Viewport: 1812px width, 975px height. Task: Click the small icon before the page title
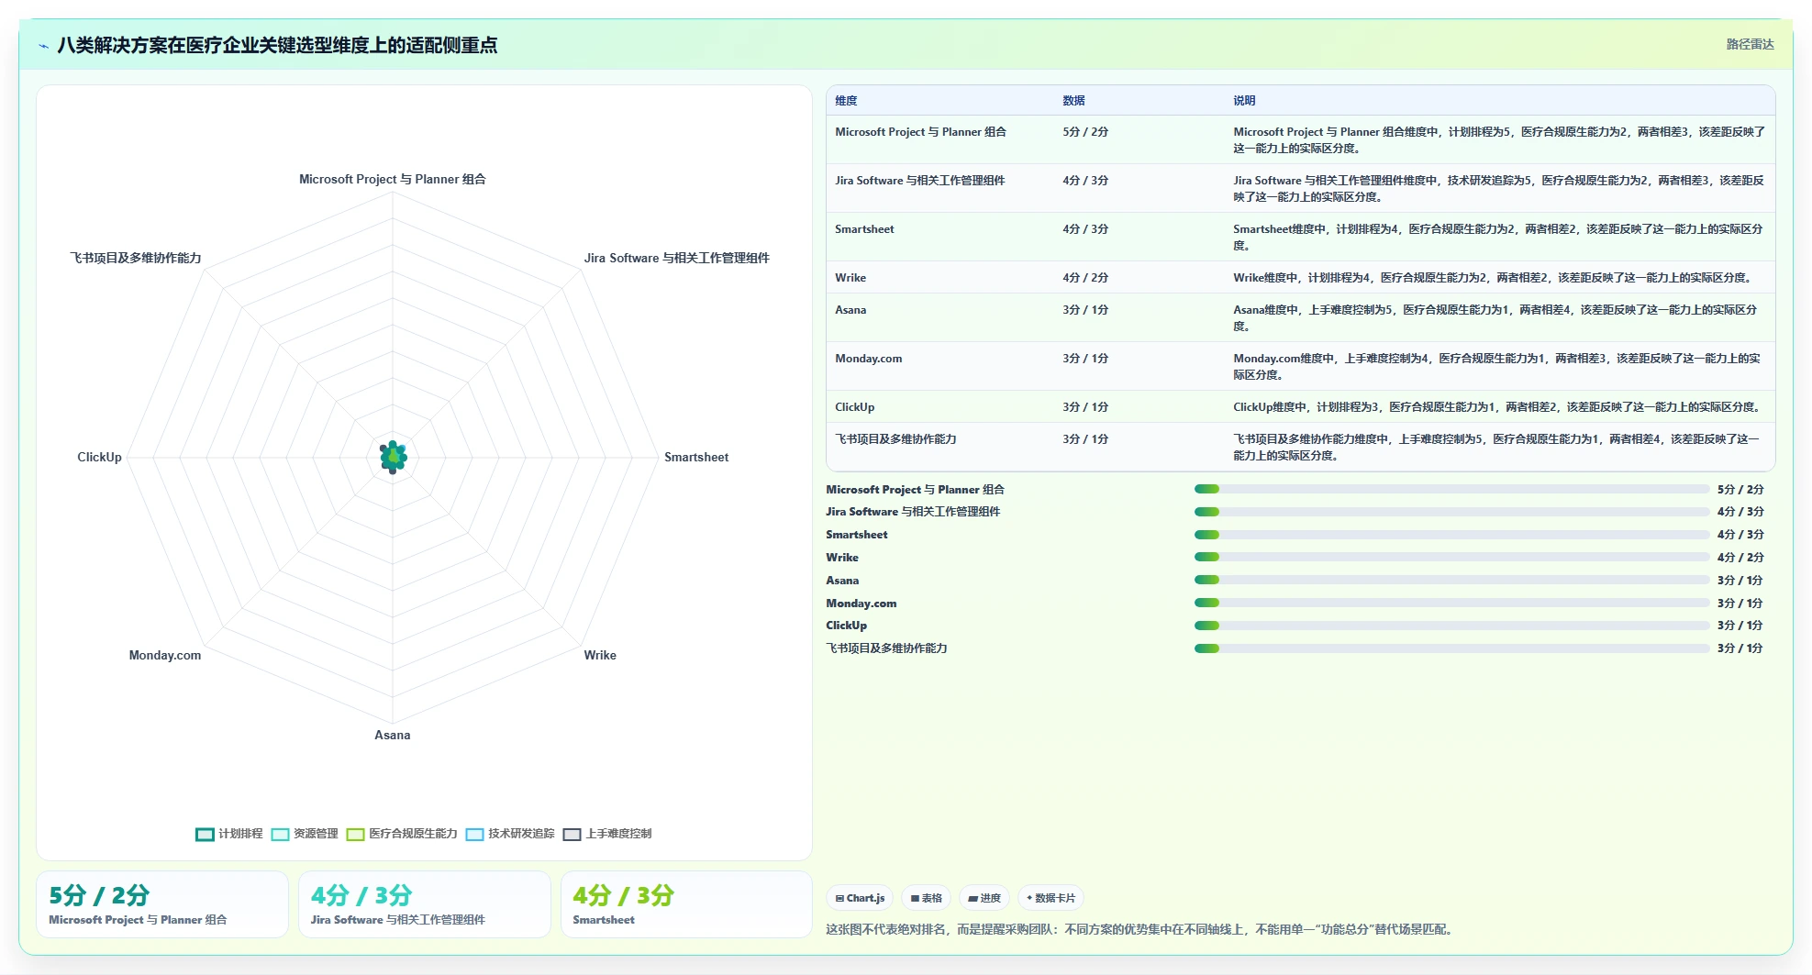[43, 45]
